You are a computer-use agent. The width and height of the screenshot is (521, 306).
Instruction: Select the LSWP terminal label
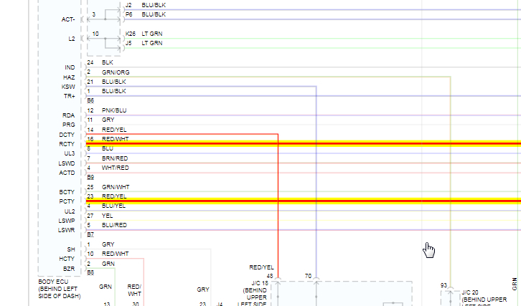[x=67, y=221]
